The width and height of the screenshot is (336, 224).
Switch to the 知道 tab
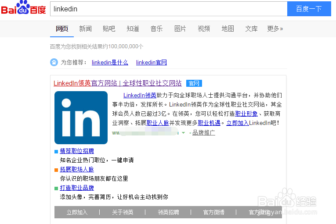click(133, 28)
